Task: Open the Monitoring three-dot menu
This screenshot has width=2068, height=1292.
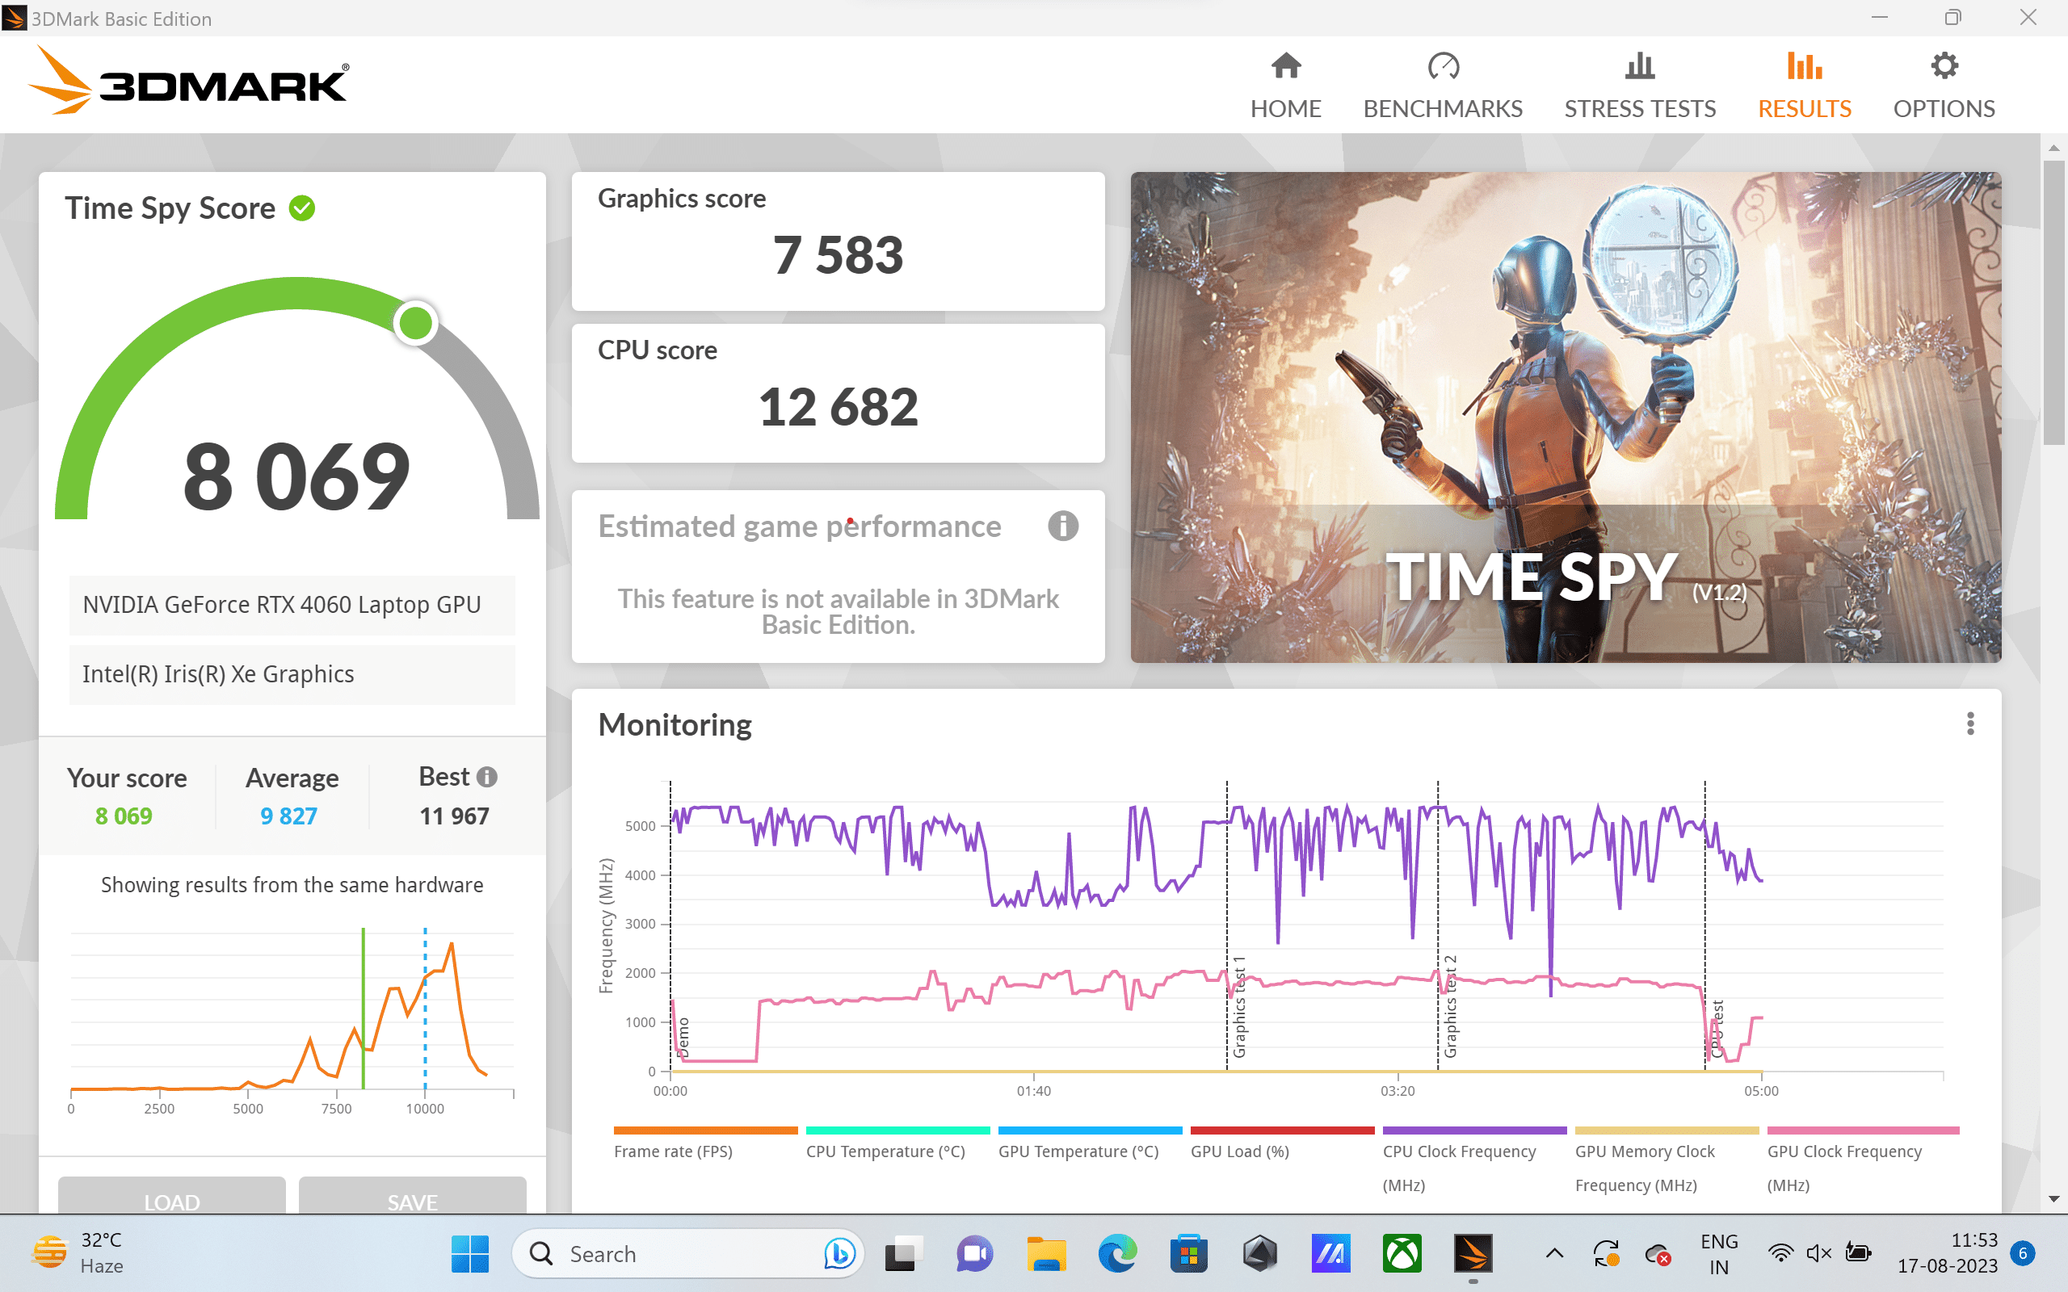Action: (1969, 724)
